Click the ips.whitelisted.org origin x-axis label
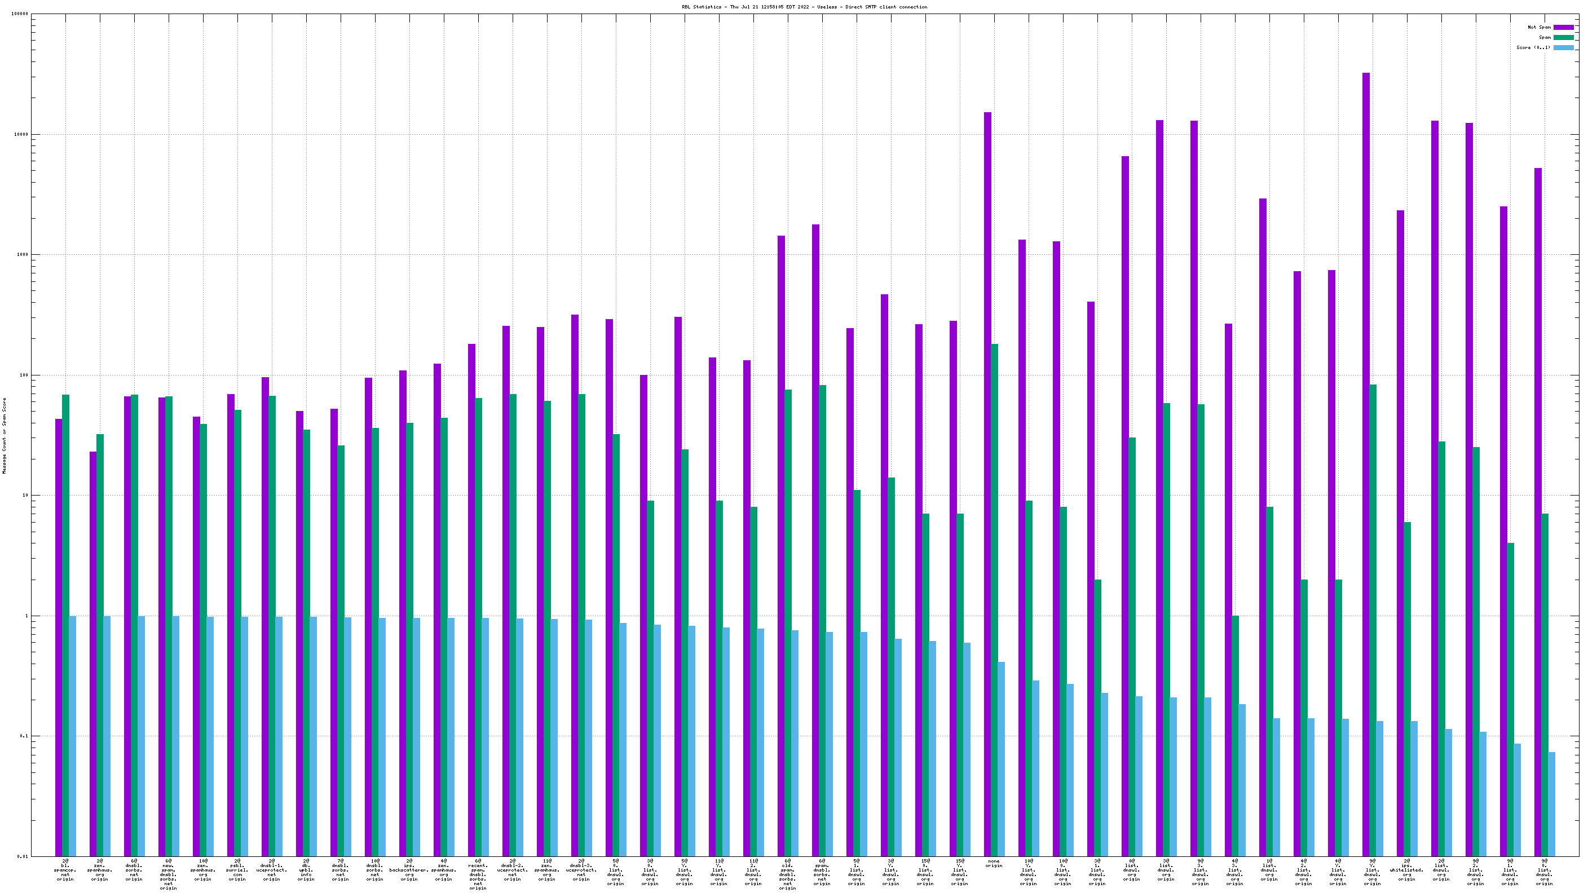The width and height of the screenshot is (1588, 893). point(1406,869)
